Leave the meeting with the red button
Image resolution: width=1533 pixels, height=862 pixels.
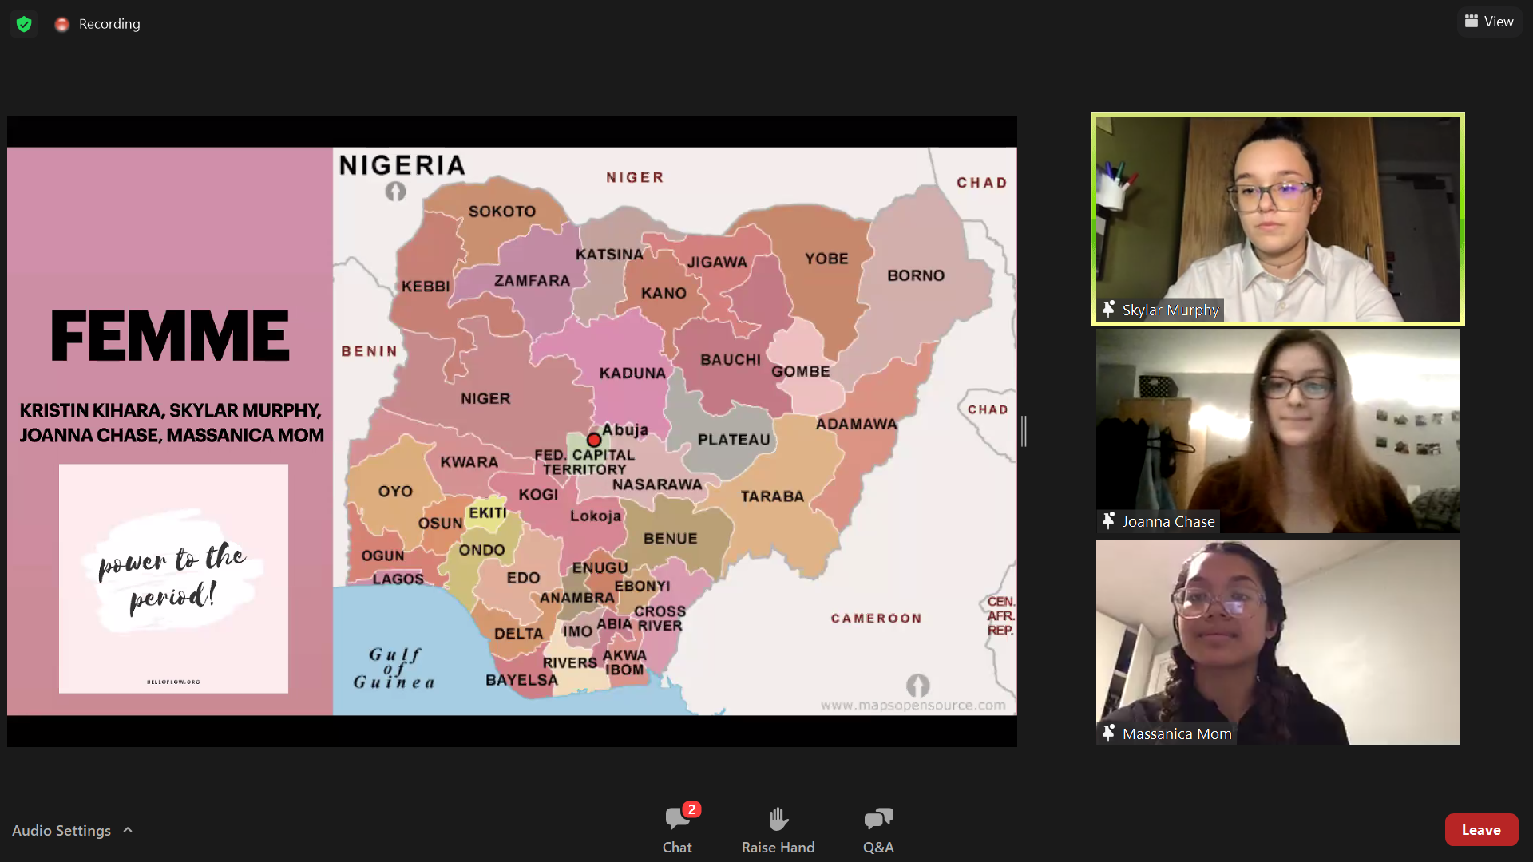tap(1480, 830)
